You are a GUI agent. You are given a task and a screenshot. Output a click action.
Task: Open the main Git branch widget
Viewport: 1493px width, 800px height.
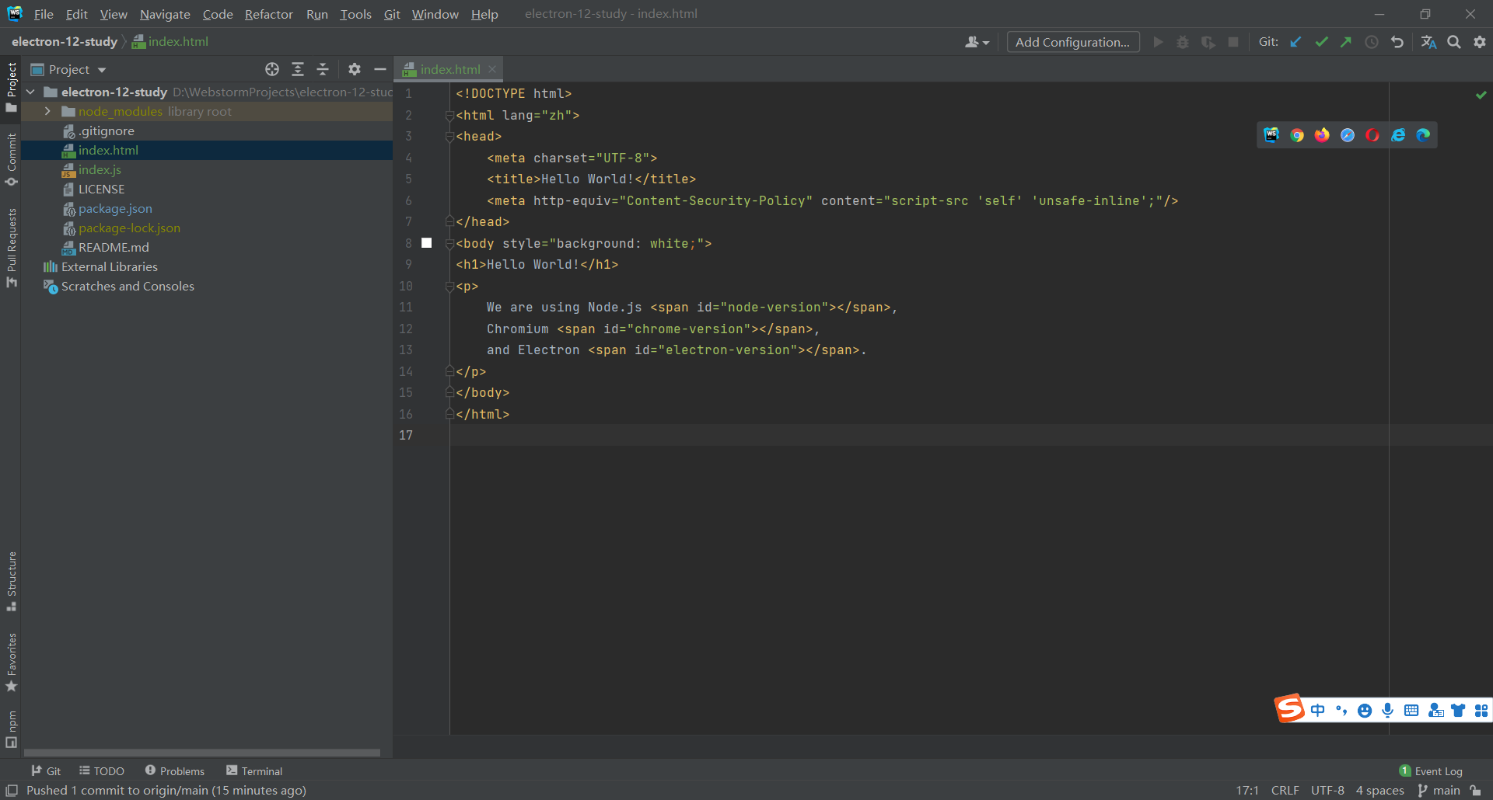1439,790
